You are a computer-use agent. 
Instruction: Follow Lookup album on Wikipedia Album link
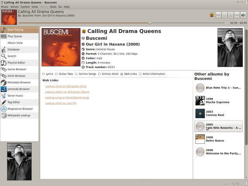coord(67,92)
